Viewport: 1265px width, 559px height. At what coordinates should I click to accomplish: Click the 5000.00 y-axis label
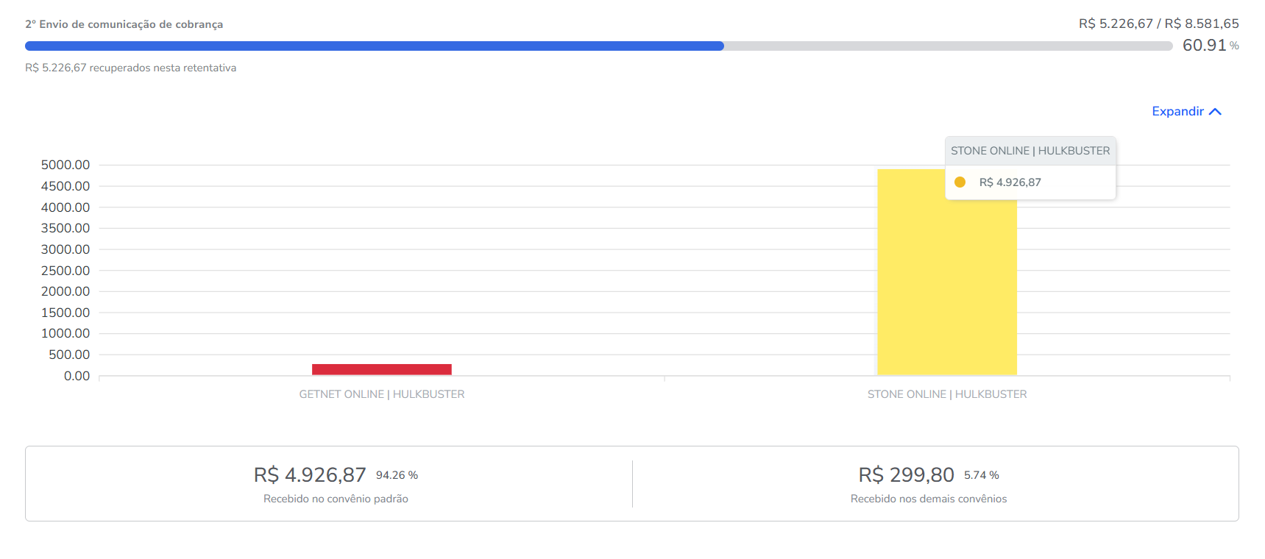65,165
